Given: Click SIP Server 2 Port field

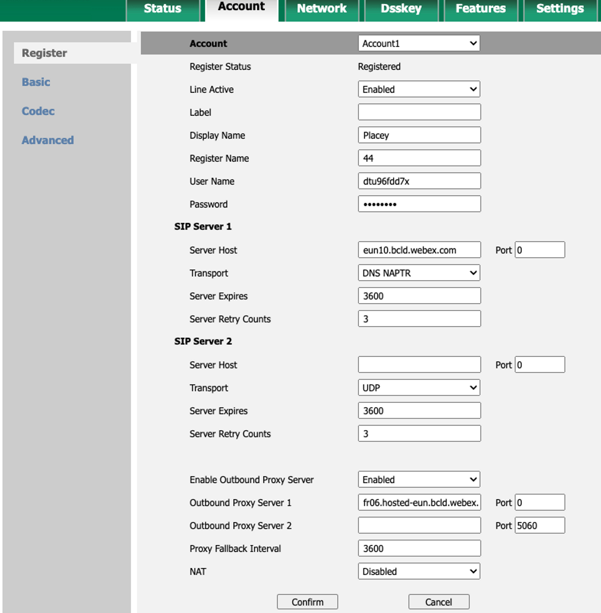Looking at the screenshot, I should click(540, 365).
